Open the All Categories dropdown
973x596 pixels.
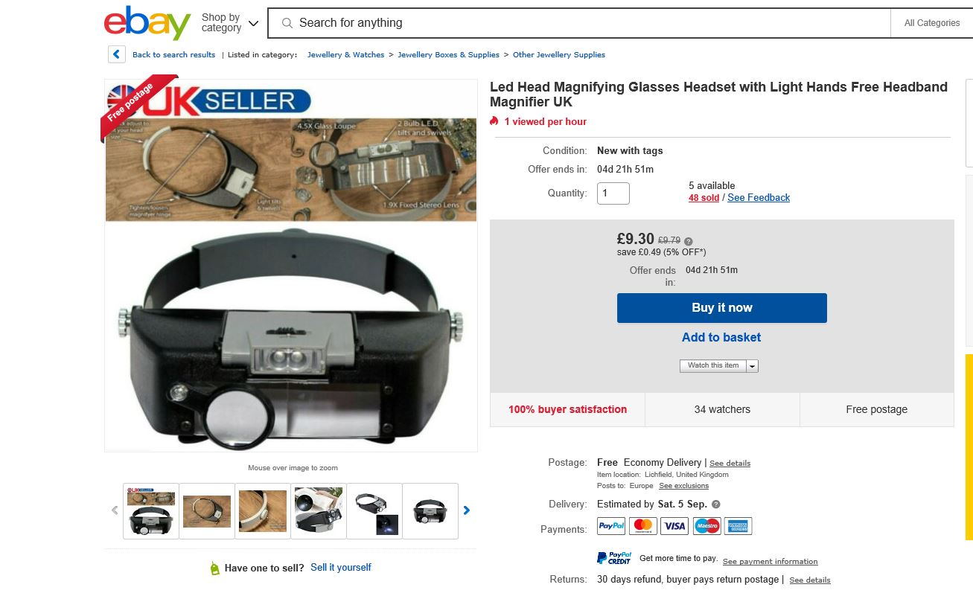[932, 23]
